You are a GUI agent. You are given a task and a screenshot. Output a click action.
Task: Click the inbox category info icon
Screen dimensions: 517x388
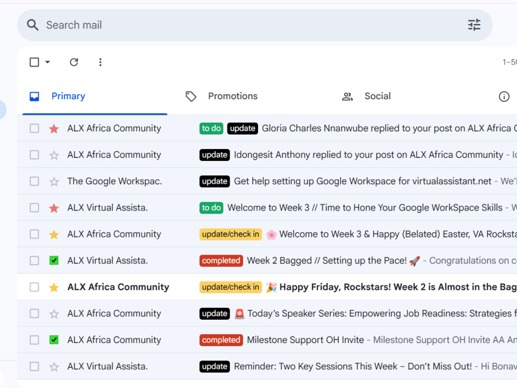(x=504, y=96)
